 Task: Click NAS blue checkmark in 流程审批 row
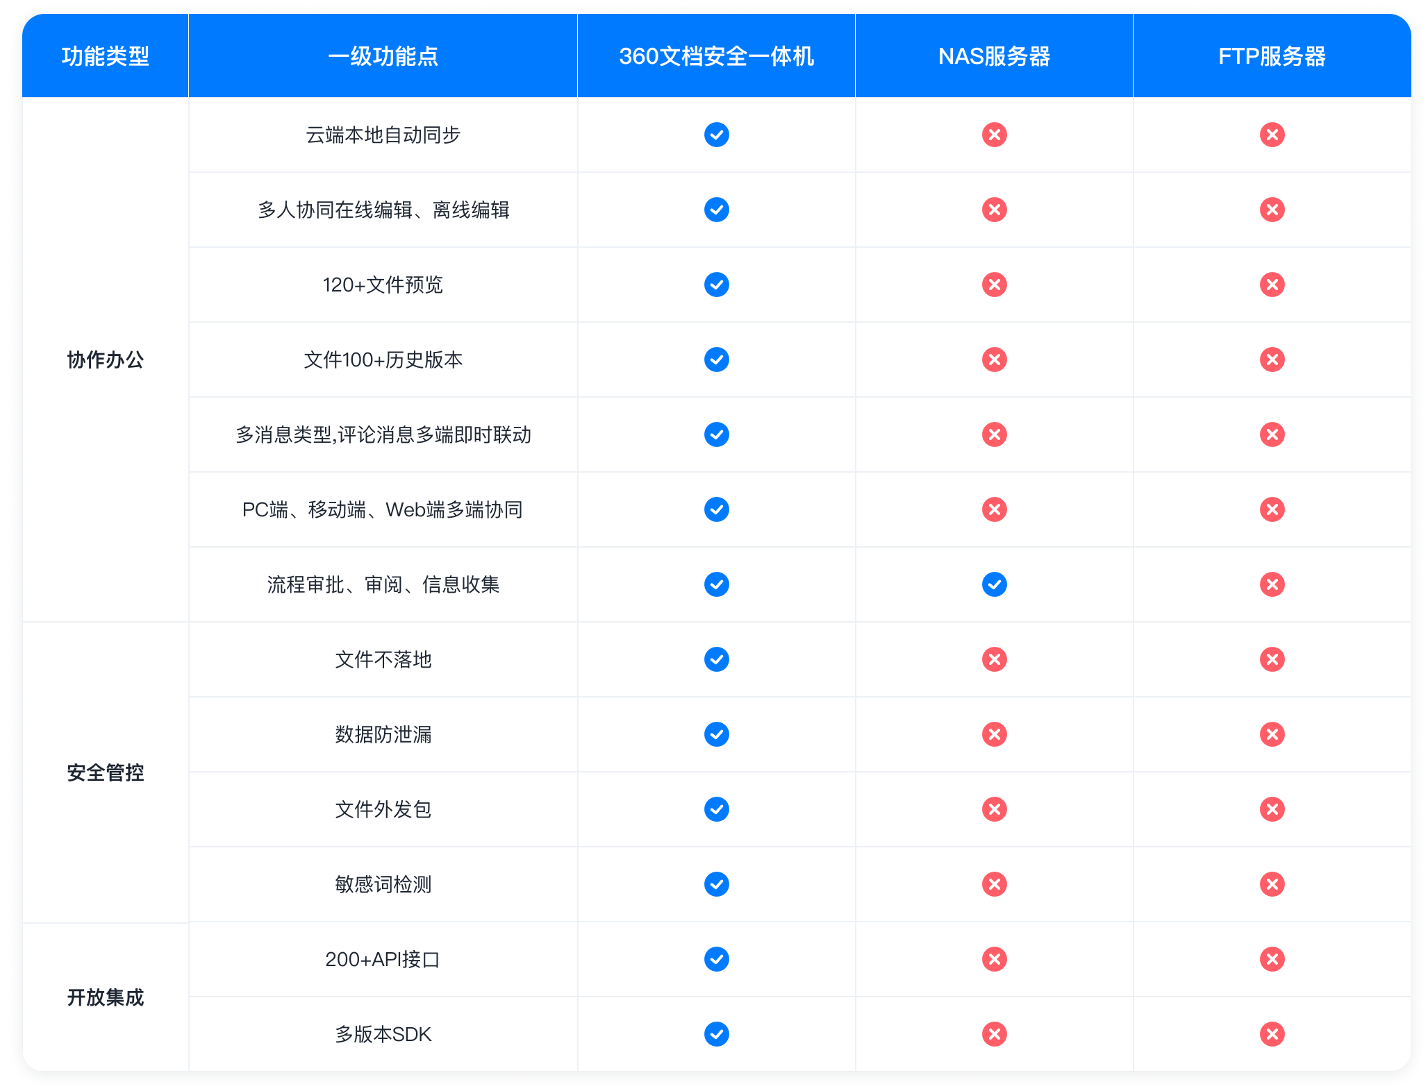tap(994, 584)
